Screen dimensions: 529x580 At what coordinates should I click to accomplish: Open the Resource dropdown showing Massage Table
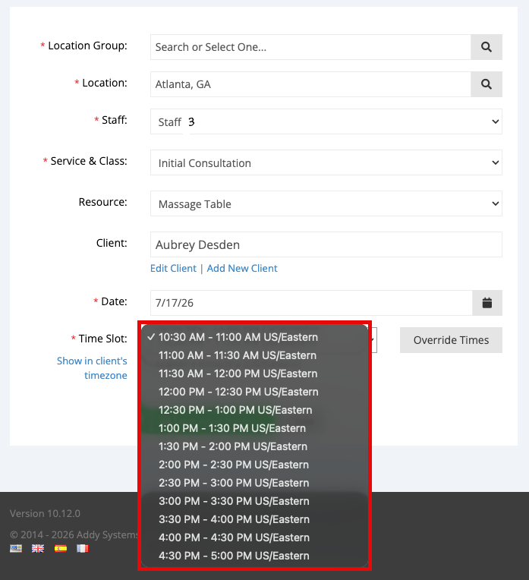click(326, 203)
